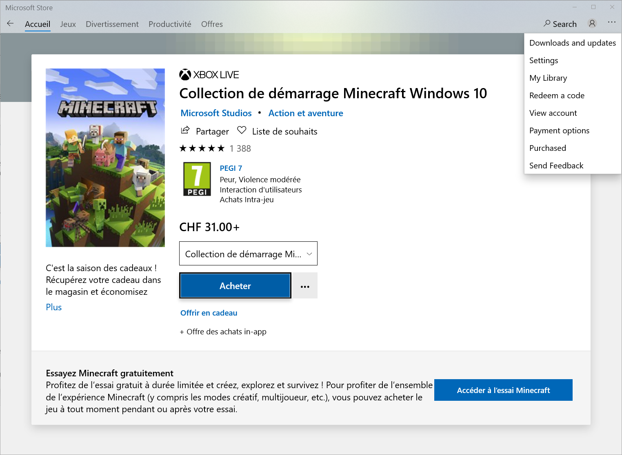This screenshot has height=455, width=622.
Task: Select View account
Action: pyautogui.click(x=573, y=113)
